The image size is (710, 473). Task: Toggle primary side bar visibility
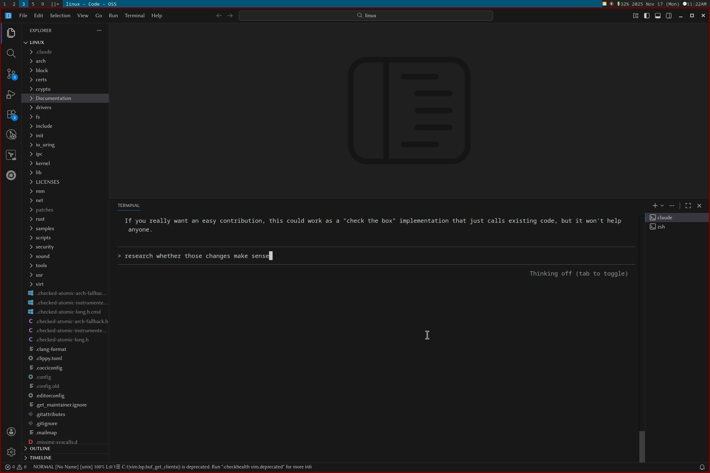[647, 15]
